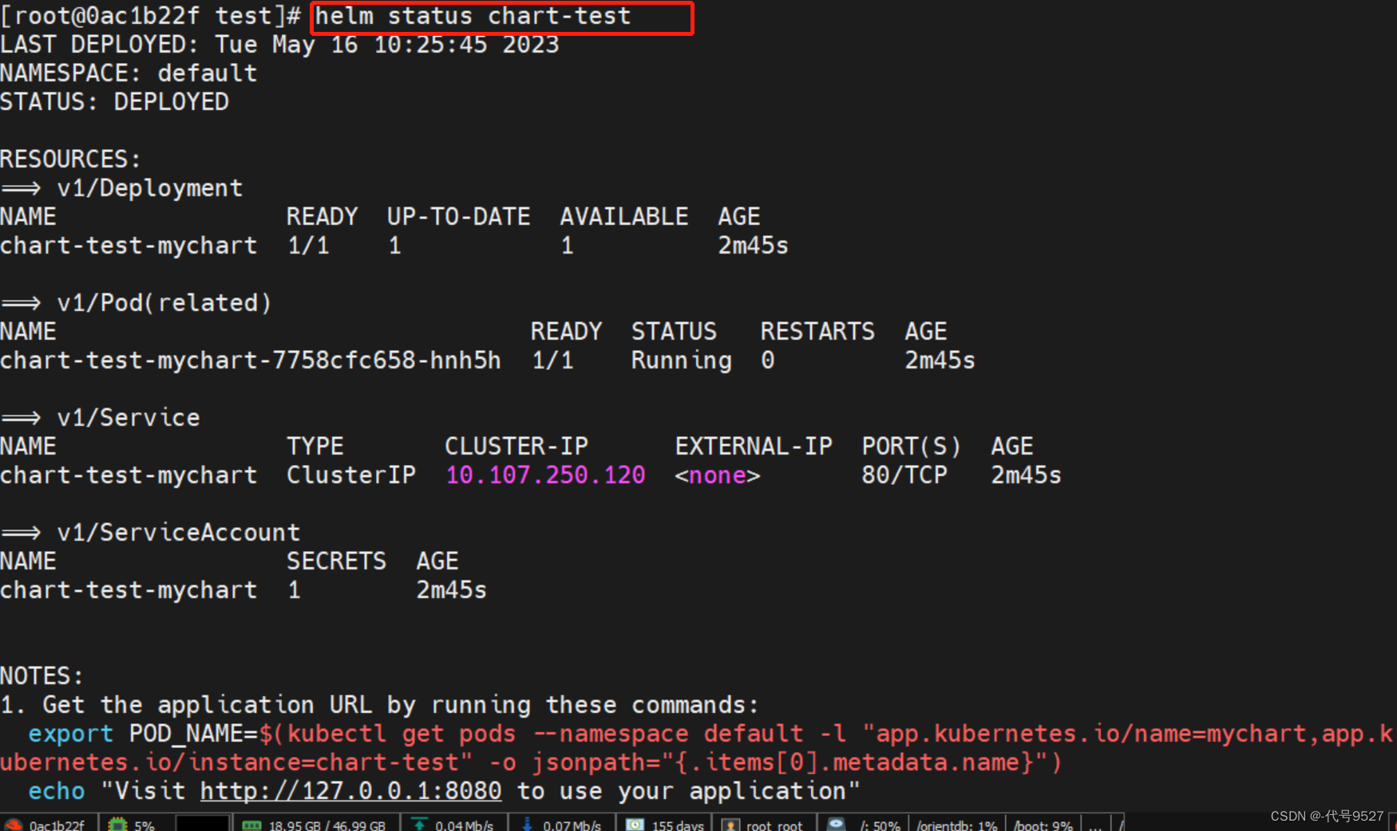
Task: Click the 'RESOURCES:' heading
Action: pos(70,160)
